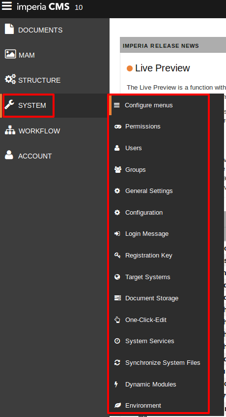Click the One-Click-Edit hand icon
The image size is (226, 417).
[117, 320]
